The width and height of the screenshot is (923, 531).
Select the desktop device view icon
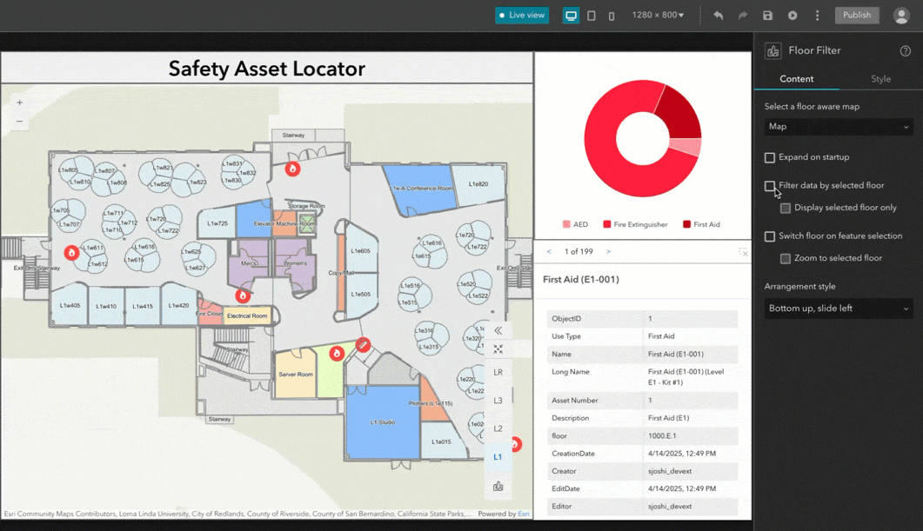coord(571,16)
